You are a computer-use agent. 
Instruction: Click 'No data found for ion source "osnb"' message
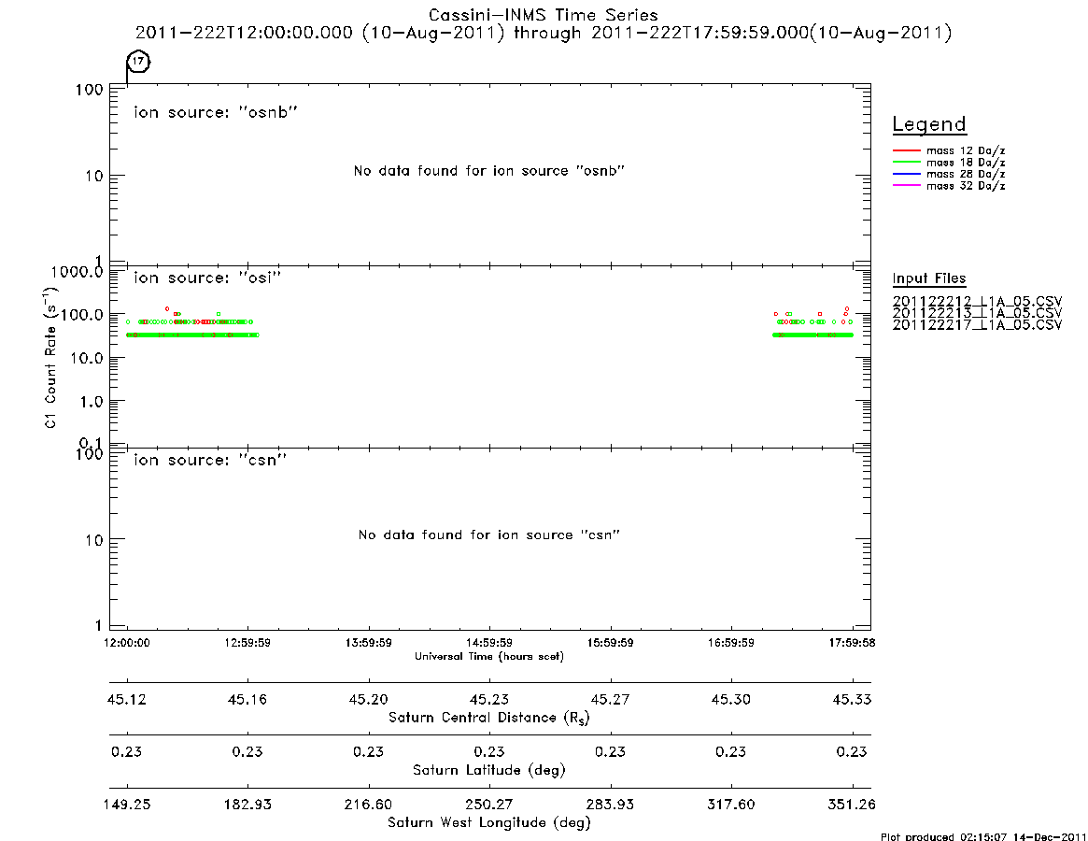click(x=489, y=171)
